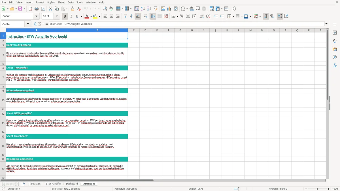Click the 100% zoom level
Viewport: 340px width, 191px height.
pyautogui.click(x=335, y=189)
